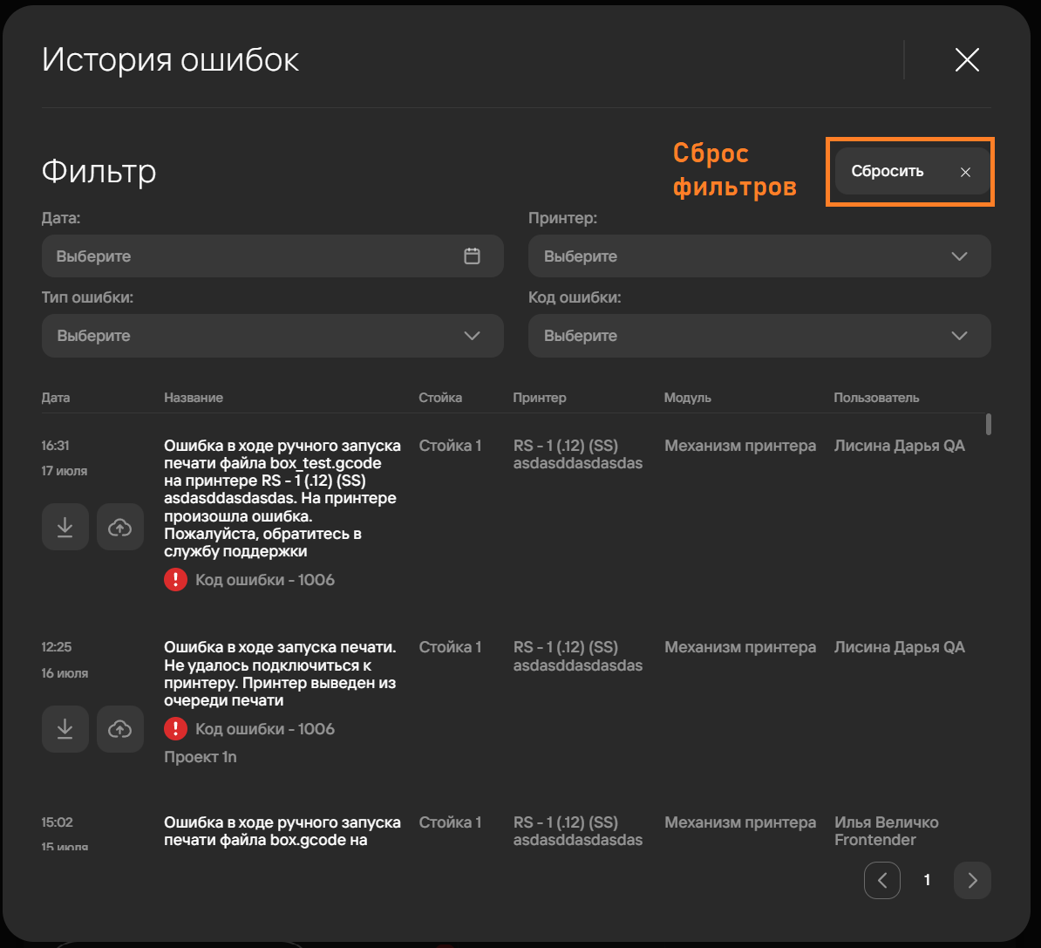Click the Дата column header
This screenshot has width=1041, height=948.
point(56,398)
